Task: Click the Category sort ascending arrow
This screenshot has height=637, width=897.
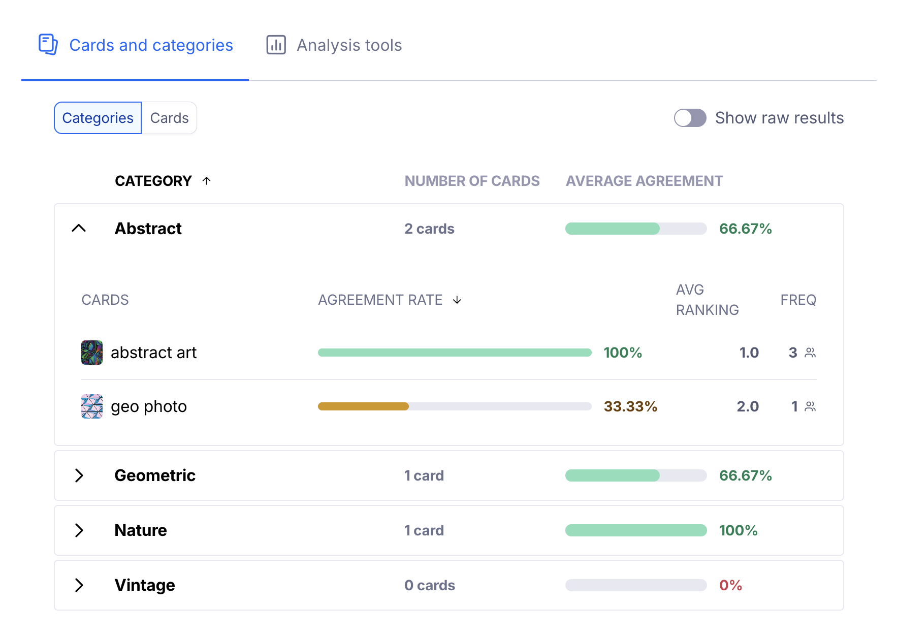Action: point(206,181)
